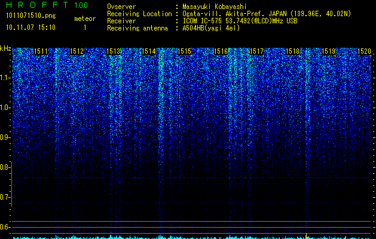
Task: Click the 1519 time marker
Action: coord(328,51)
